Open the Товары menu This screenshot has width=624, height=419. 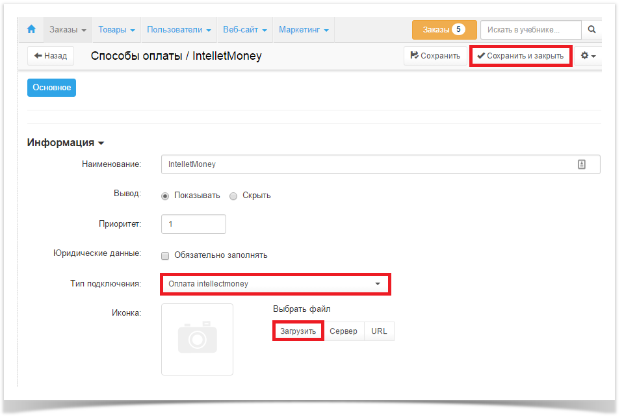tap(116, 30)
